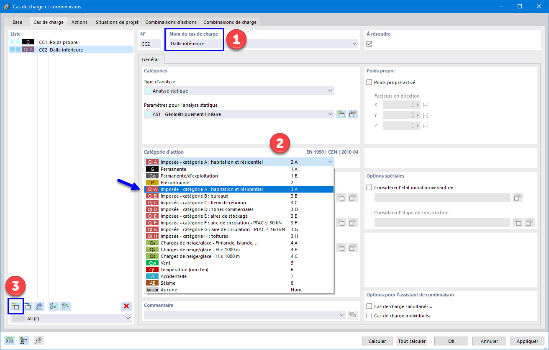The height and width of the screenshot is (350, 549).
Task: Delete the selected load case
Action: click(x=126, y=306)
